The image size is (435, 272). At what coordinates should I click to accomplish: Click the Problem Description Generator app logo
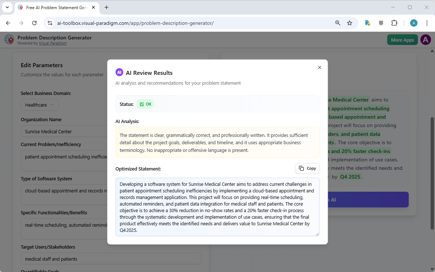(9, 39)
